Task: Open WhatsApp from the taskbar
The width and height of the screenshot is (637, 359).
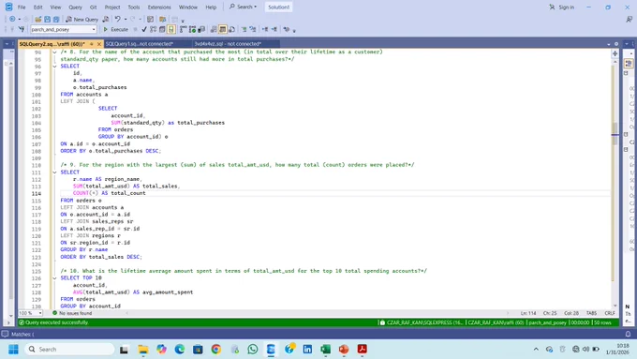Action: pos(253,350)
